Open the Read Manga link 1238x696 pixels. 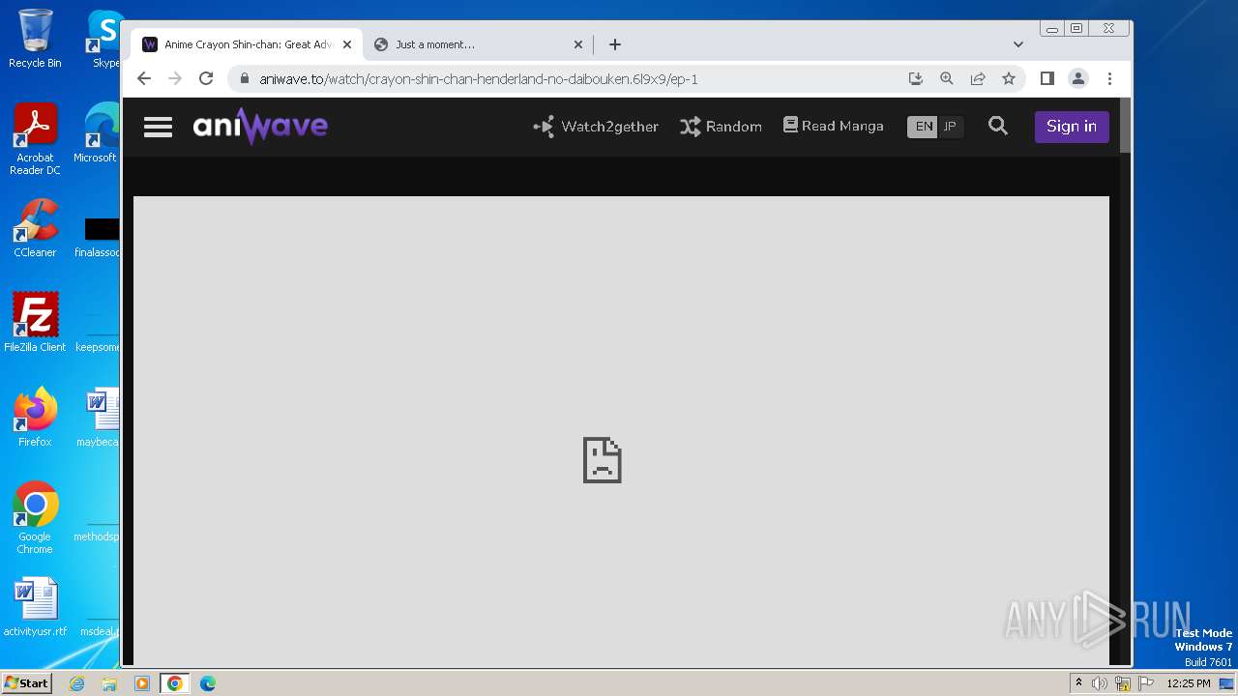pos(833,126)
